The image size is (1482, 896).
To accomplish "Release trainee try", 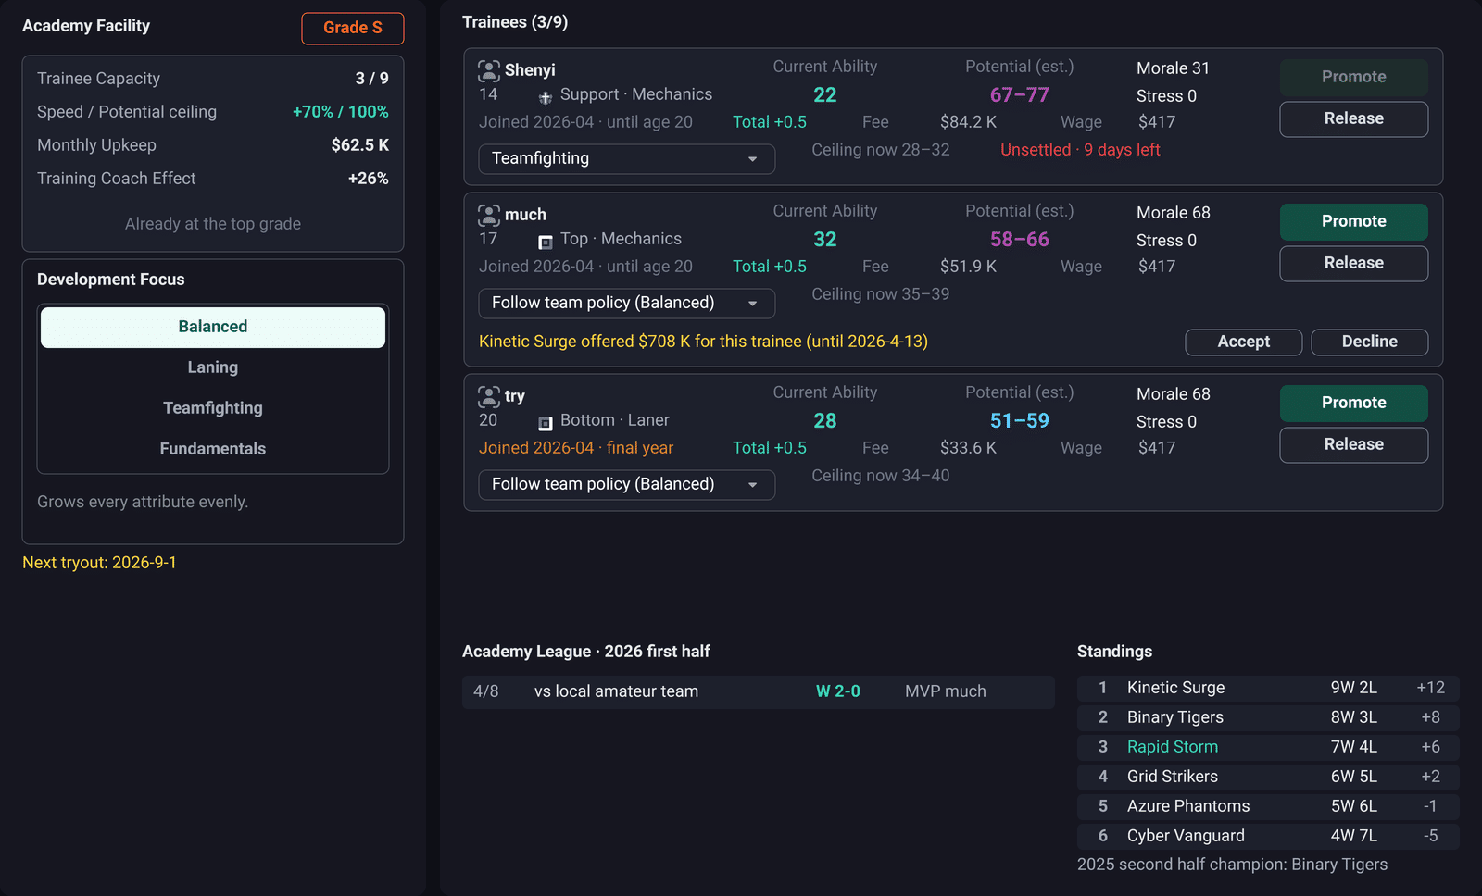I will tap(1354, 445).
